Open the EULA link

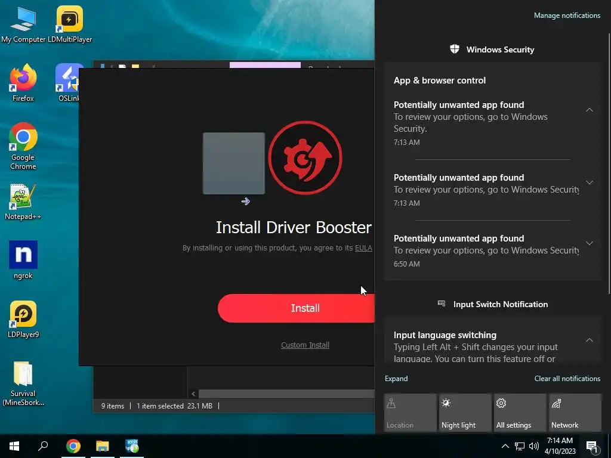[x=363, y=248]
